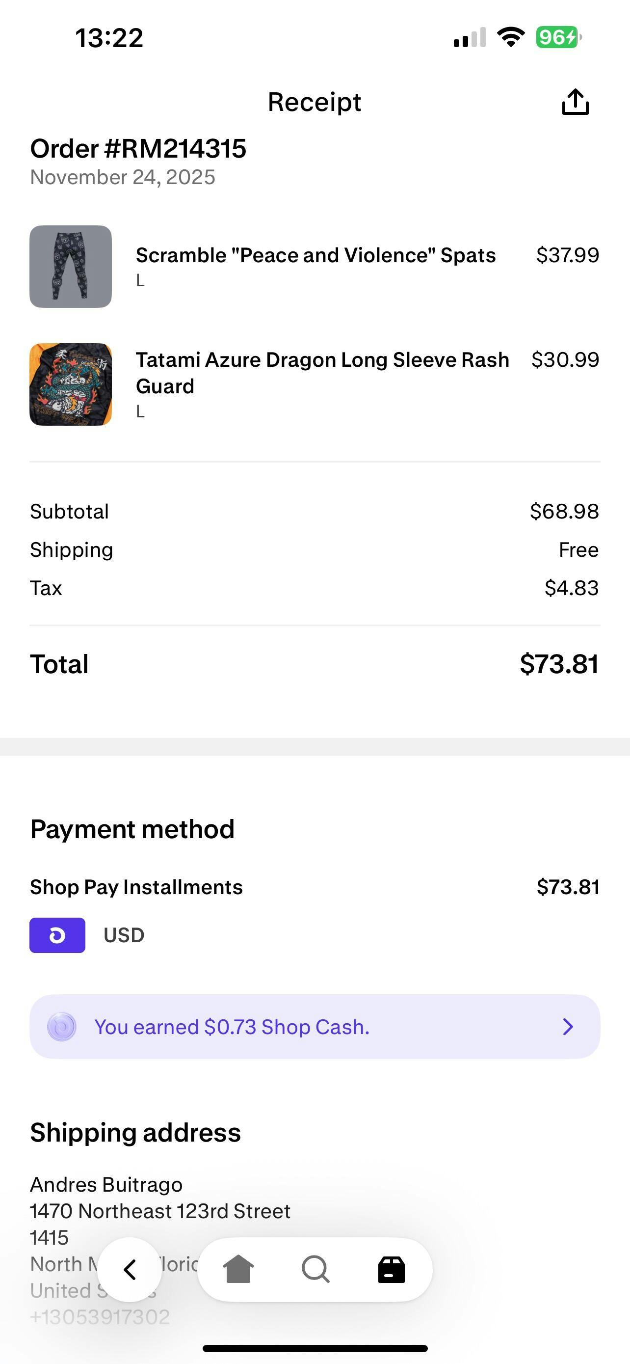The image size is (630, 1364).
Task: Tap the Shop Pay Installments label
Action: tap(136, 887)
